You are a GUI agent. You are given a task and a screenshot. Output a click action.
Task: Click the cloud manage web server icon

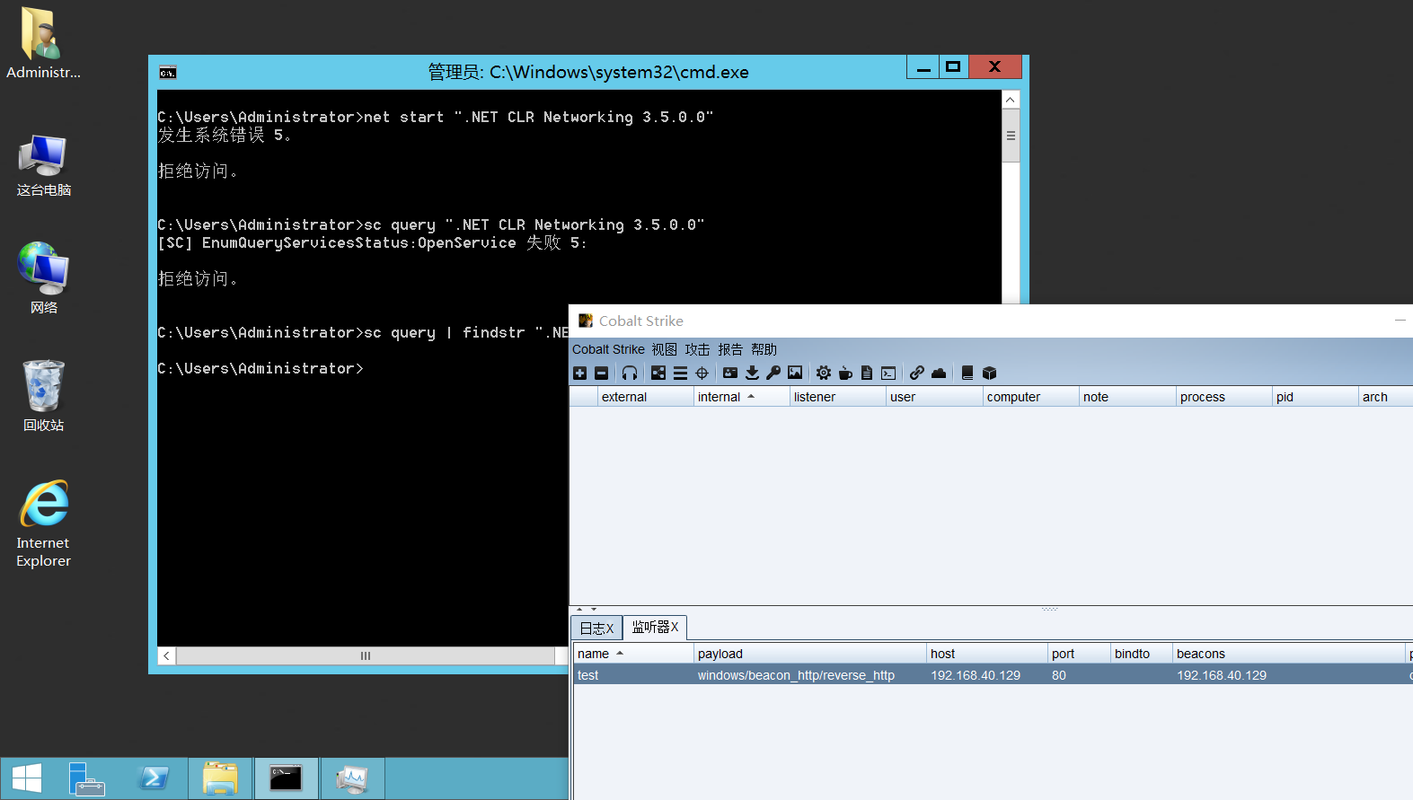click(939, 373)
